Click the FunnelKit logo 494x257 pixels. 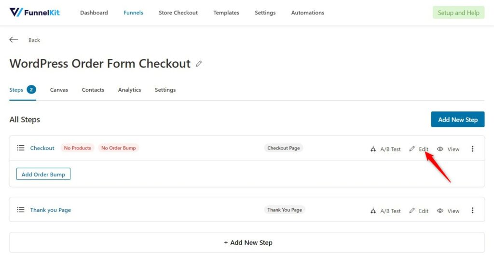(35, 13)
